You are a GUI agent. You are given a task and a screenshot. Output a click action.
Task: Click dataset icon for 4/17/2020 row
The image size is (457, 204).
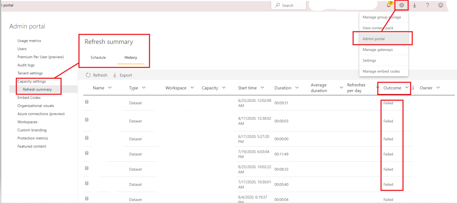[86, 120]
